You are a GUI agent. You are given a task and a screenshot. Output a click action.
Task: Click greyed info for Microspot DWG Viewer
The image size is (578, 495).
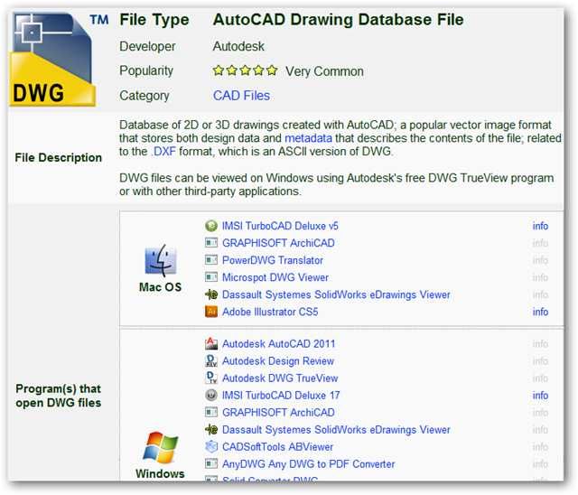(540, 277)
